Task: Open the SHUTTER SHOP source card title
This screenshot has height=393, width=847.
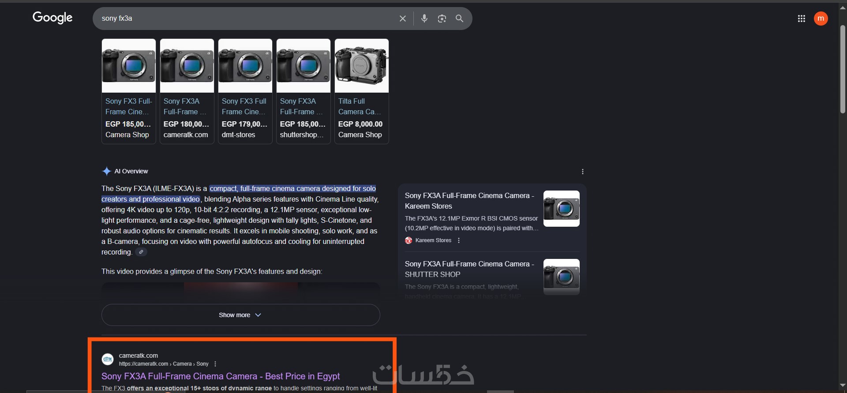Action: click(x=470, y=269)
